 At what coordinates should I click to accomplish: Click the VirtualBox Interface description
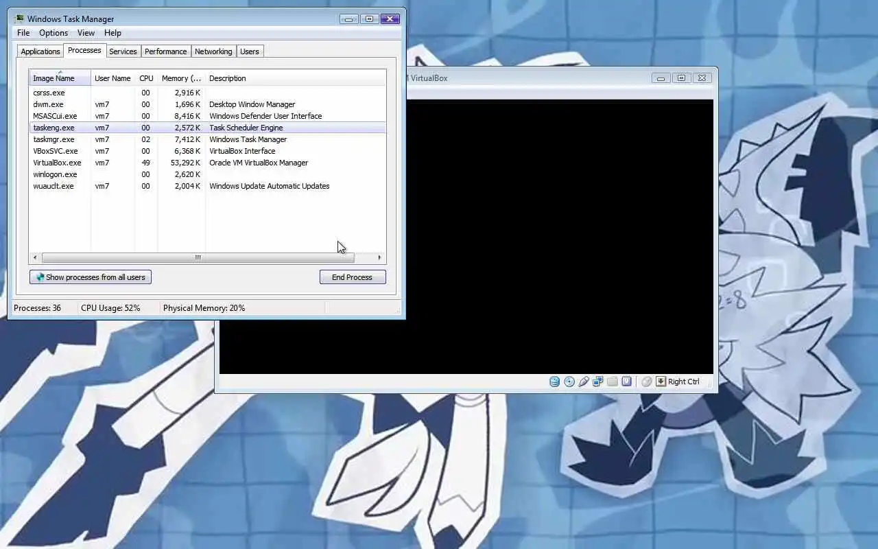pos(242,151)
